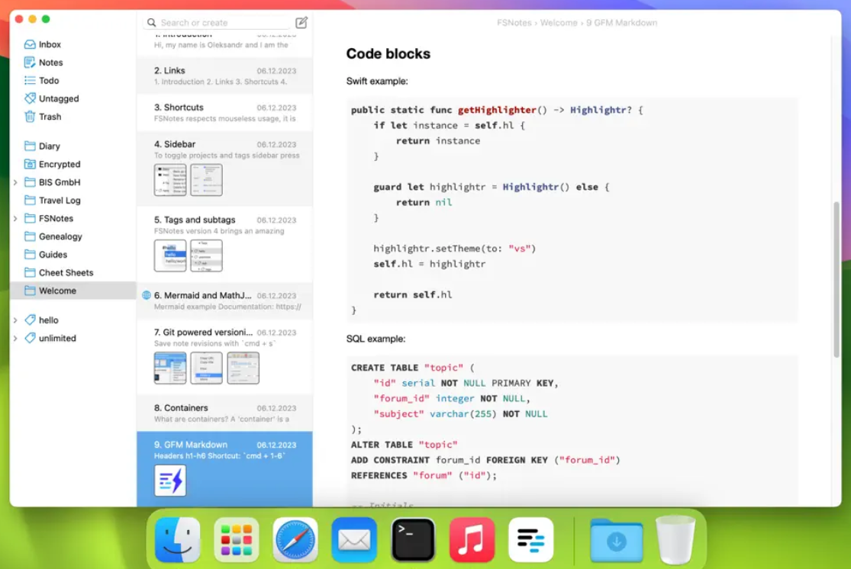Create a new note with compose icon
Screen dimensions: 851x569
301,22
